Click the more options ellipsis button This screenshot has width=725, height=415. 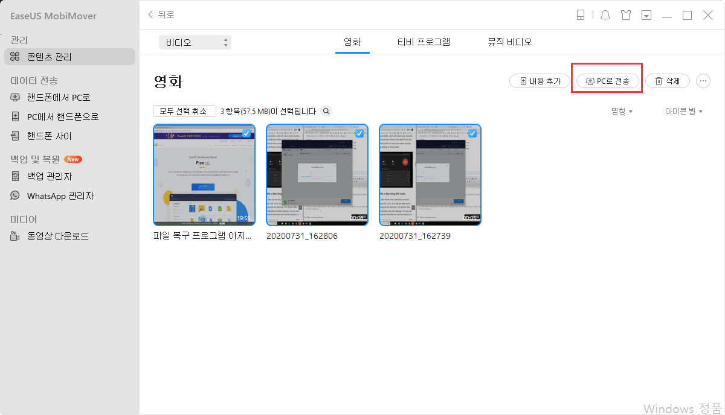(703, 80)
